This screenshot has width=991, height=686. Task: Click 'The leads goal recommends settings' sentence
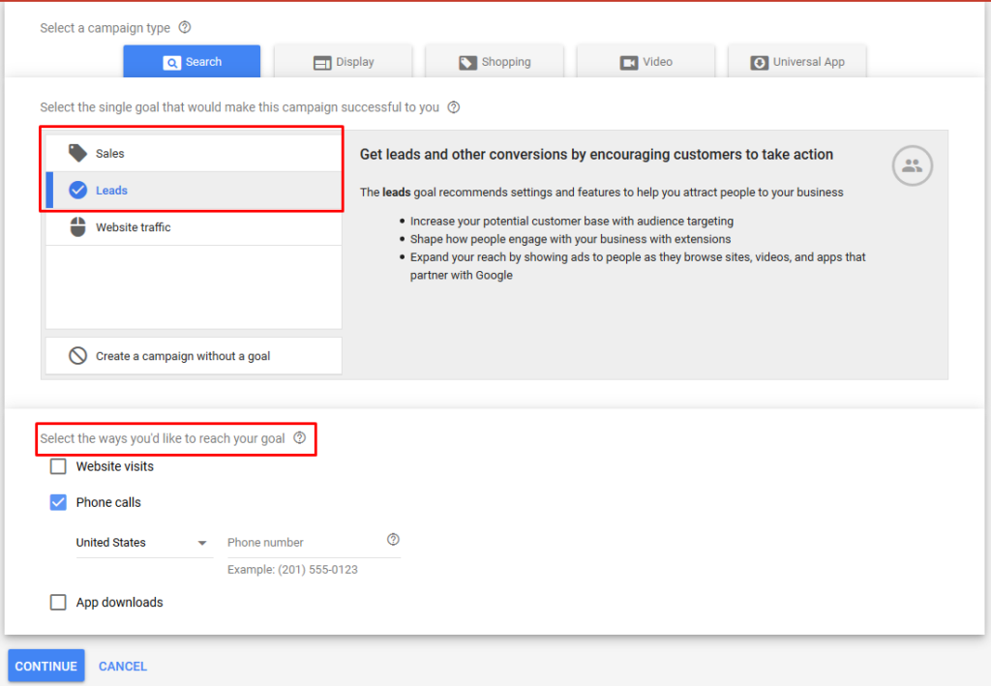click(x=602, y=192)
